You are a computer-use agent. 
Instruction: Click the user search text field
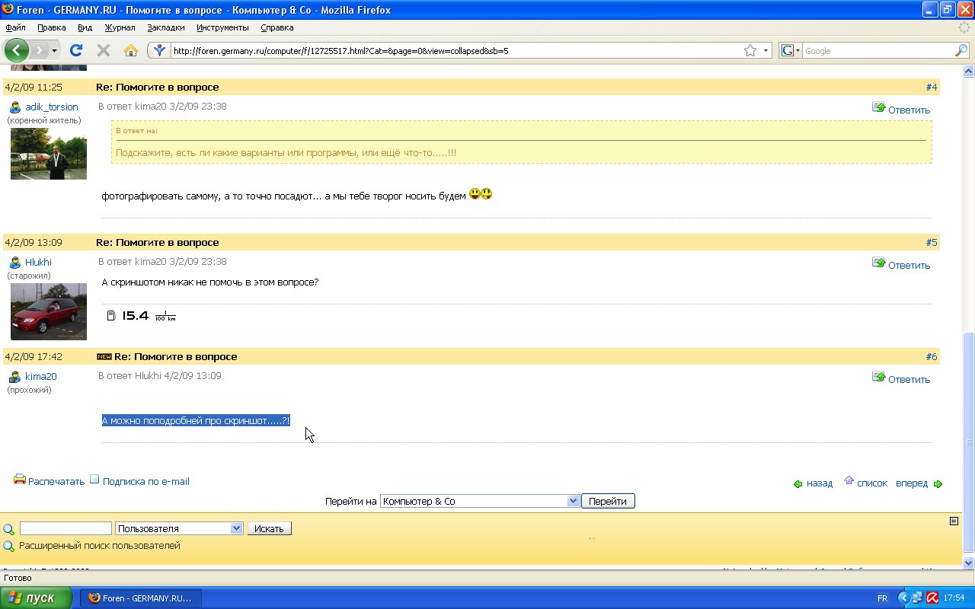(66, 528)
